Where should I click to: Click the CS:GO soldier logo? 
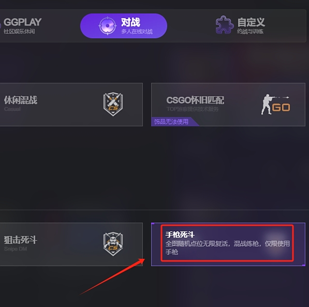point(275,105)
